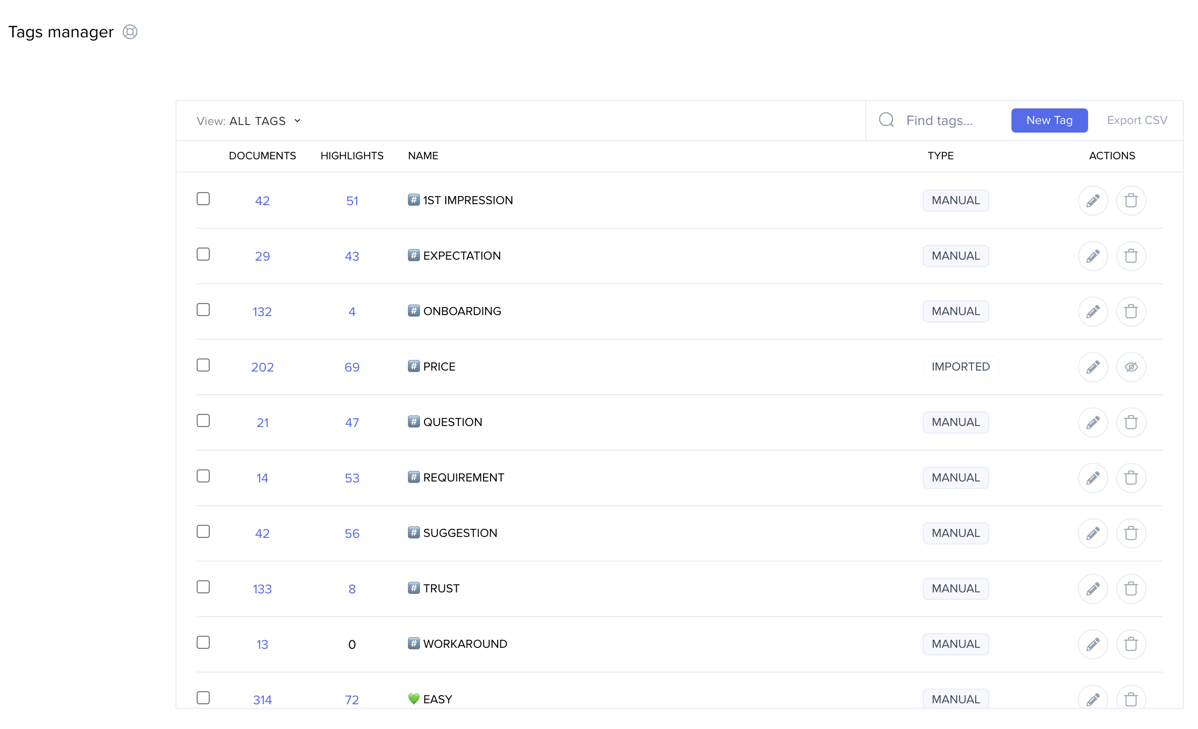Open 132 documents for ONBOARDING
1198x729 pixels.
(262, 312)
